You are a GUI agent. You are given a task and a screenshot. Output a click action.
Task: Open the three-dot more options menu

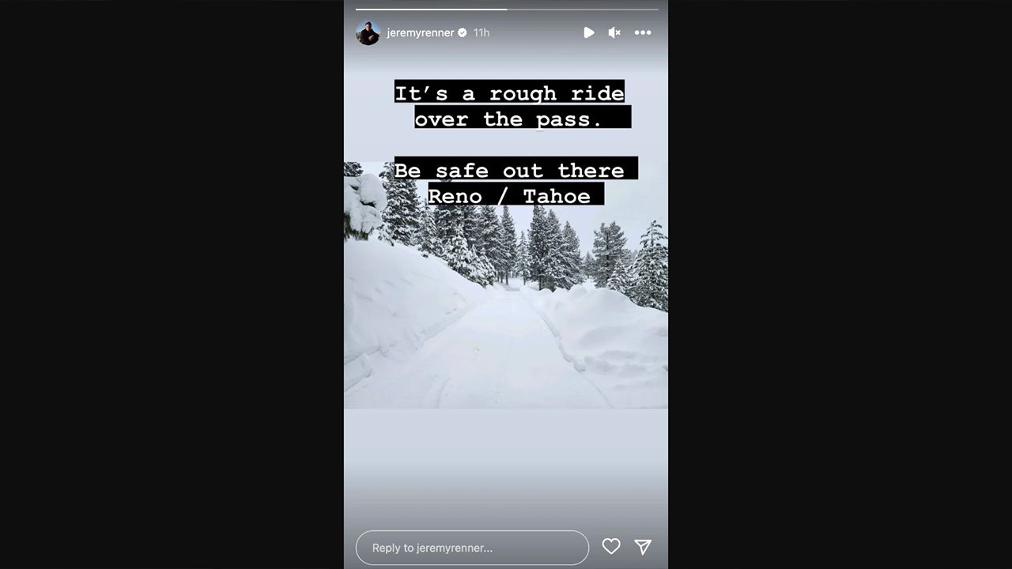coord(643,32)
